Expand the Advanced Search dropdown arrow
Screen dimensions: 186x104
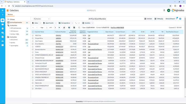(177, 19)
